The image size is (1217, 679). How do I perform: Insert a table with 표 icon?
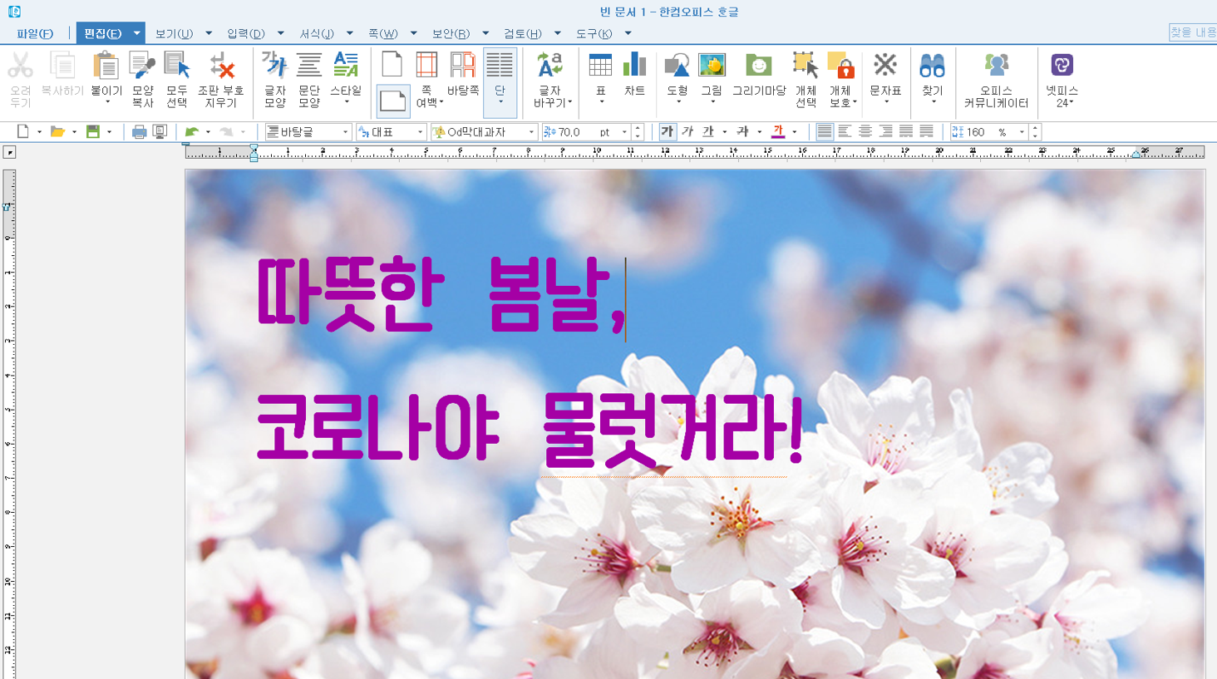coord(600,66)
